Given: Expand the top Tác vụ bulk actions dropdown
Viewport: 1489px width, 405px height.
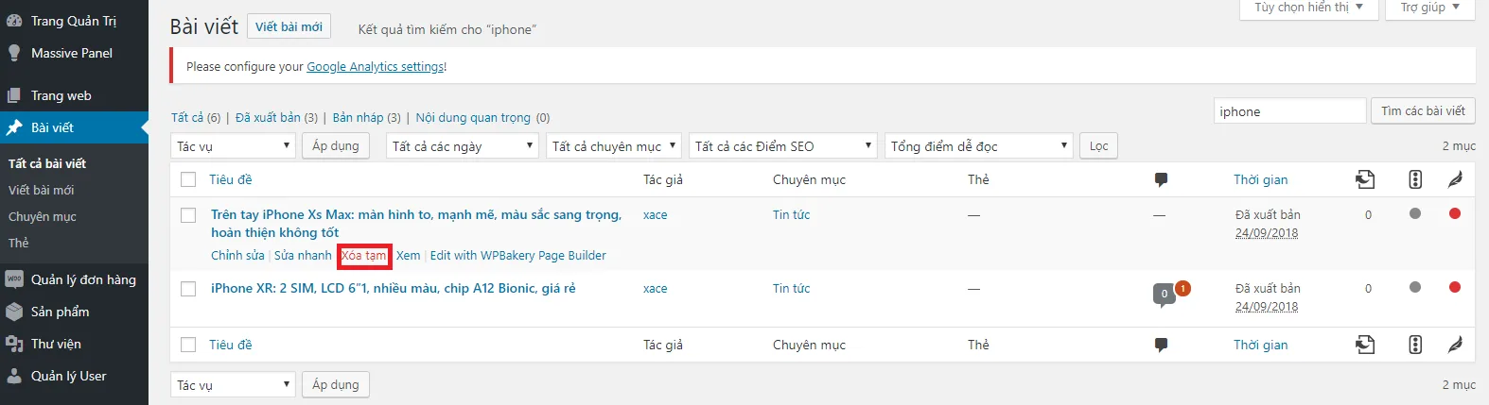Looking at the screenshot, I should click(x=234, y=146).
